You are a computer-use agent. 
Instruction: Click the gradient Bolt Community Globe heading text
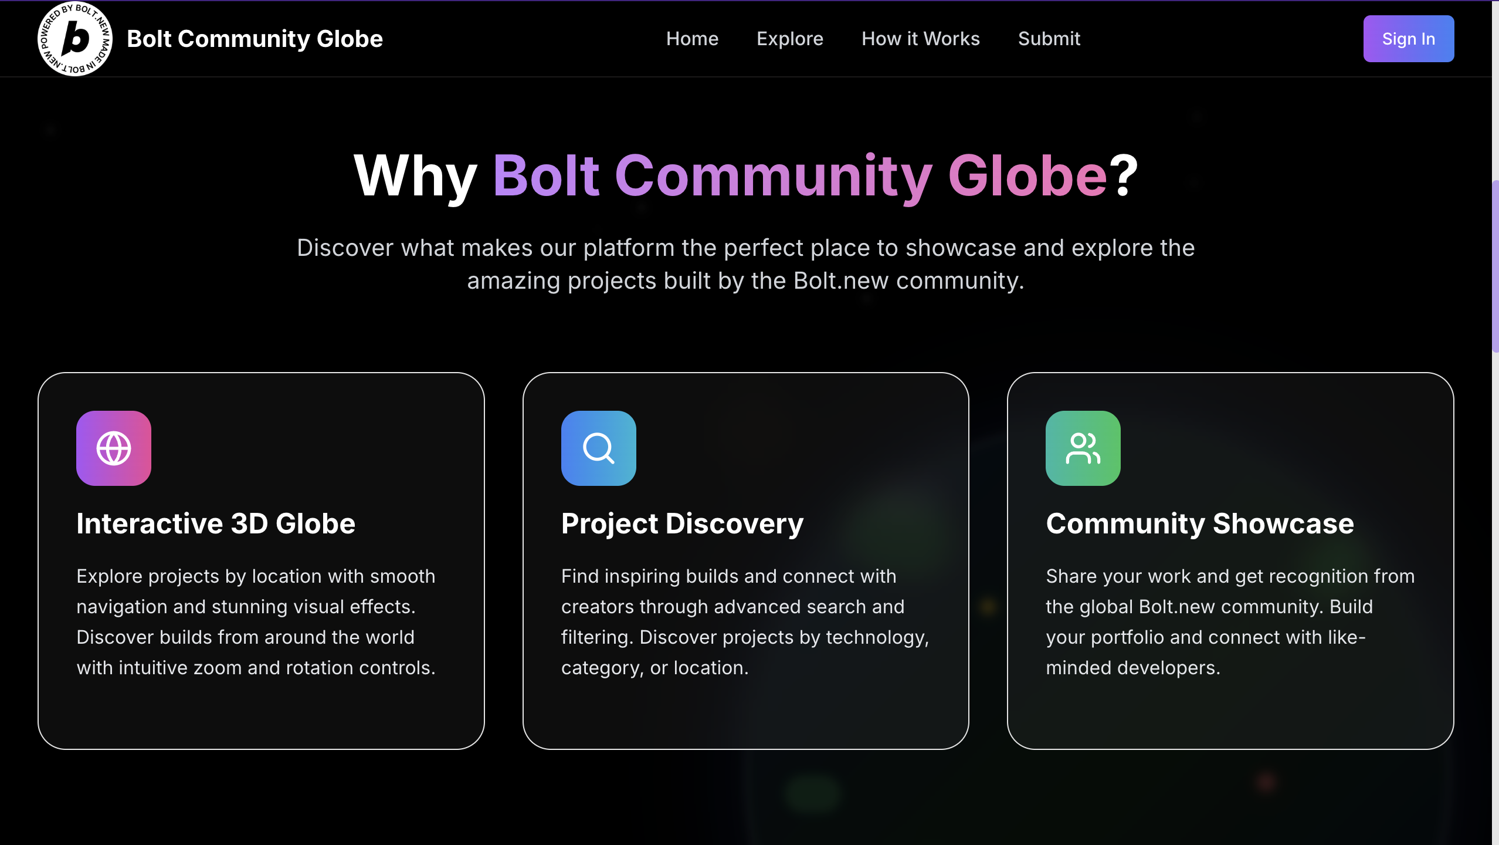point(800,176)
